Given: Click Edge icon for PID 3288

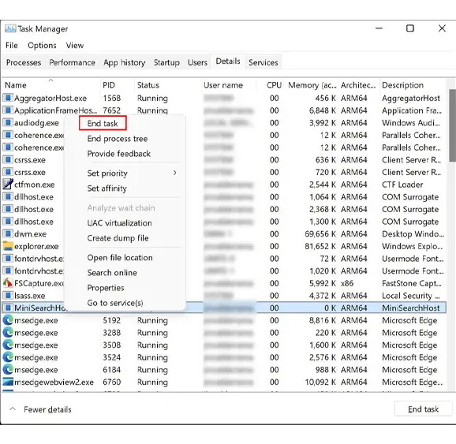Looking at the screenshot, I should (x=8, y=332).
